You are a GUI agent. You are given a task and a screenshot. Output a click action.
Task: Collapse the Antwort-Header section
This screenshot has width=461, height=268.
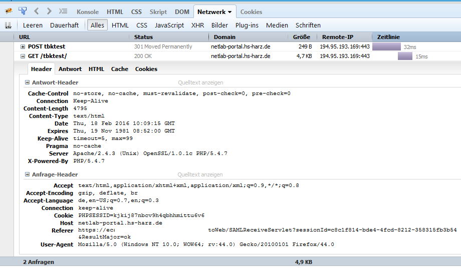pyautogui.click(x=27, y=82)
